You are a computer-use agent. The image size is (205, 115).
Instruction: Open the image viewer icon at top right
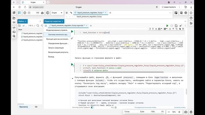pyautogui.click(x=181, y=13)
